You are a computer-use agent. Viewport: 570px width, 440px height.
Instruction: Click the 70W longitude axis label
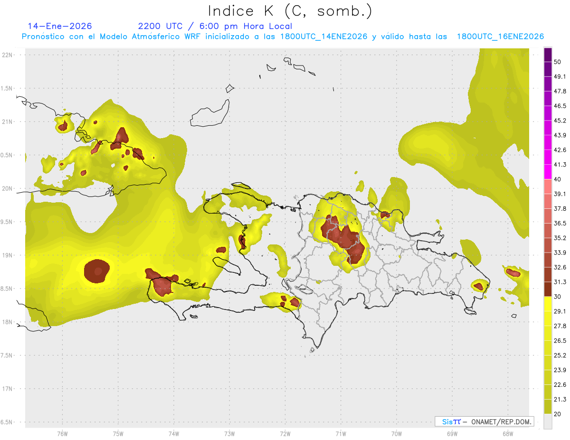click(x=396, y=434)
